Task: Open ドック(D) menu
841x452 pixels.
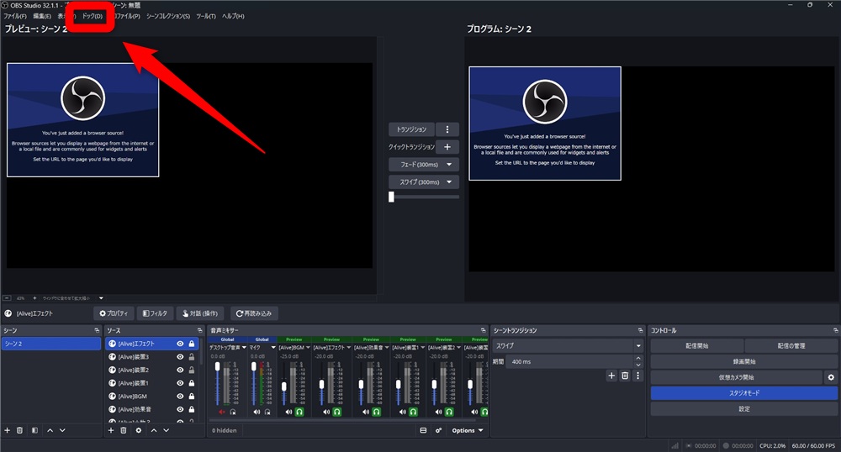Action: 93,16
